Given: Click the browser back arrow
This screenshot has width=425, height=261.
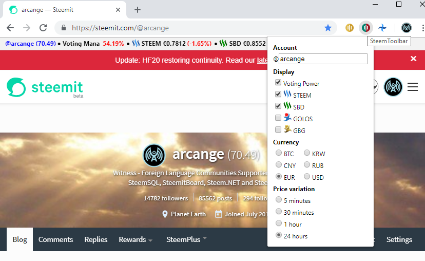Looking at the screenshot, I should click(x=10, y=28).
